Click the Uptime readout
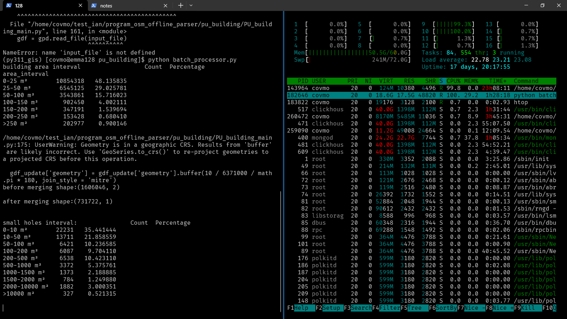 point(466,67)
